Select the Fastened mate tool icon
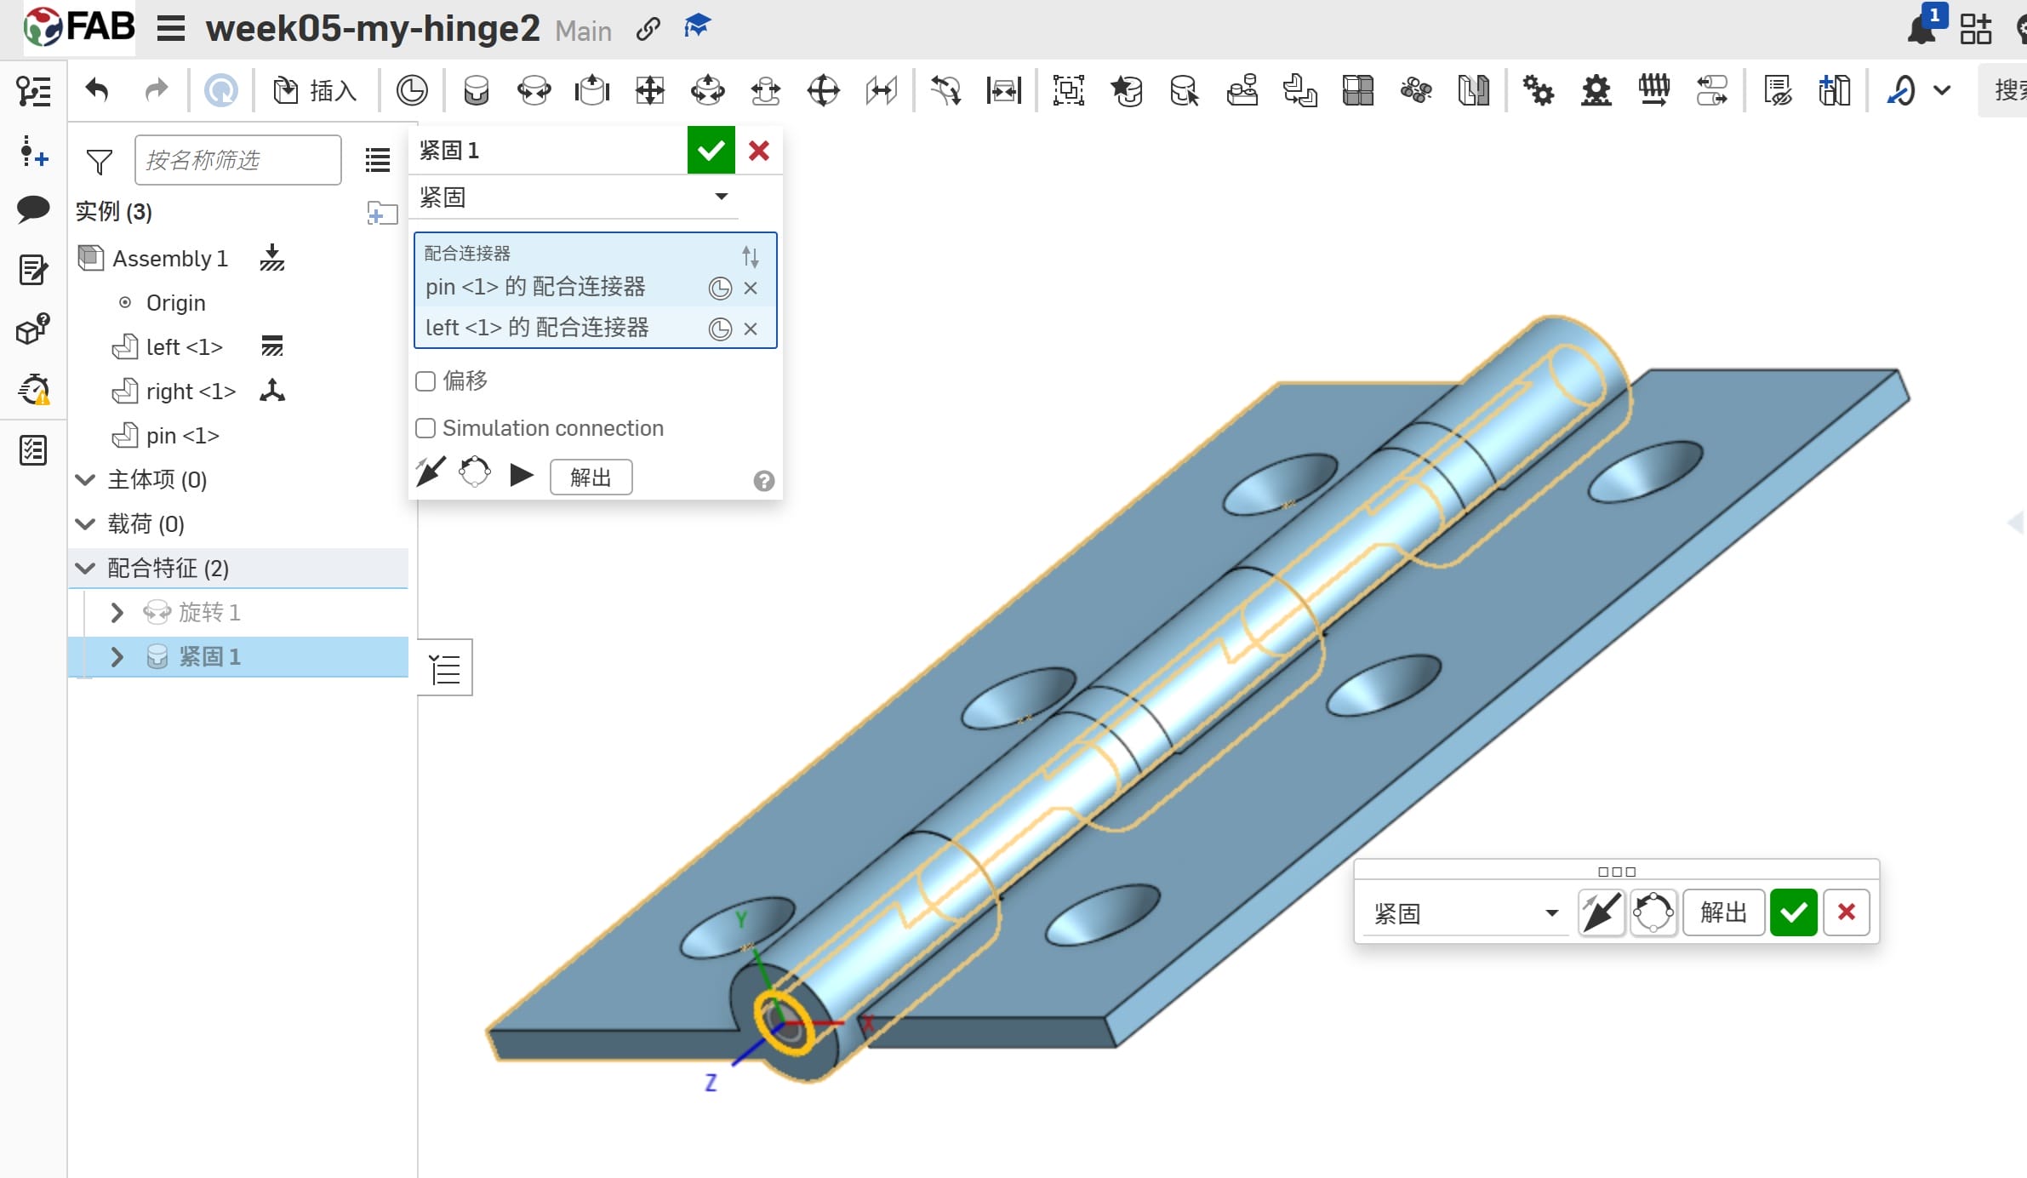This screenshot has width=2027, height=1178. click(476, 90)
